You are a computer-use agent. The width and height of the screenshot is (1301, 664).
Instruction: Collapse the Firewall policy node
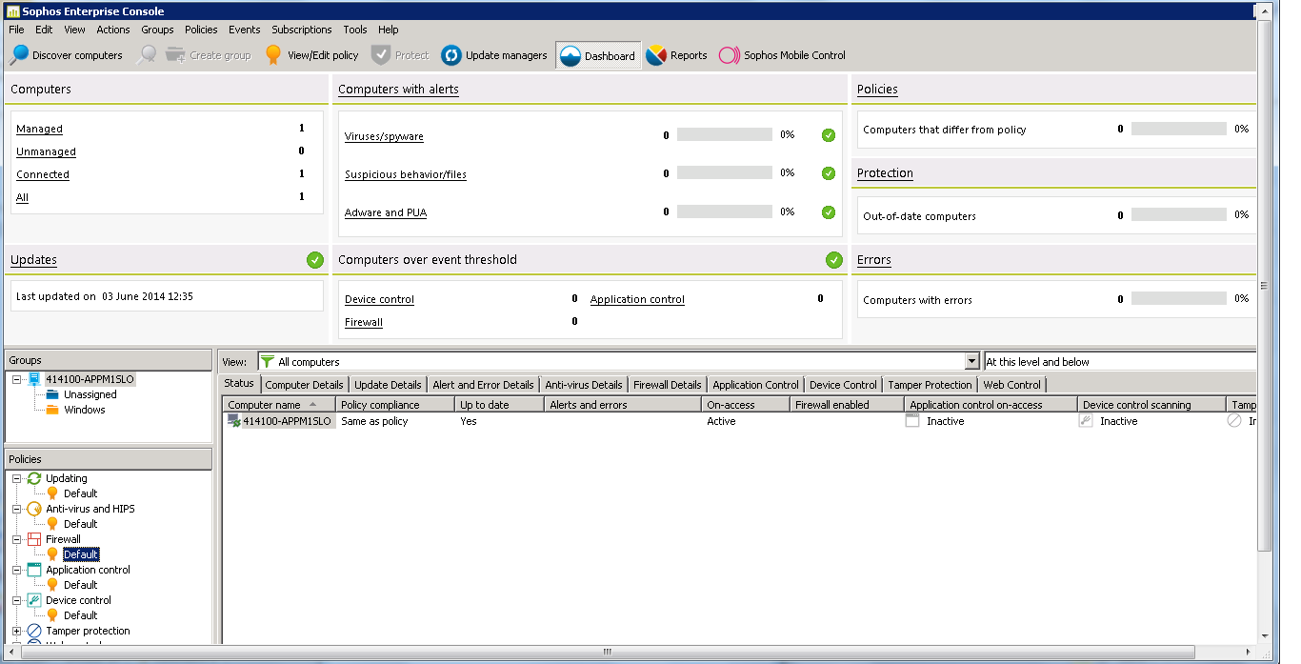click(17, 539)
